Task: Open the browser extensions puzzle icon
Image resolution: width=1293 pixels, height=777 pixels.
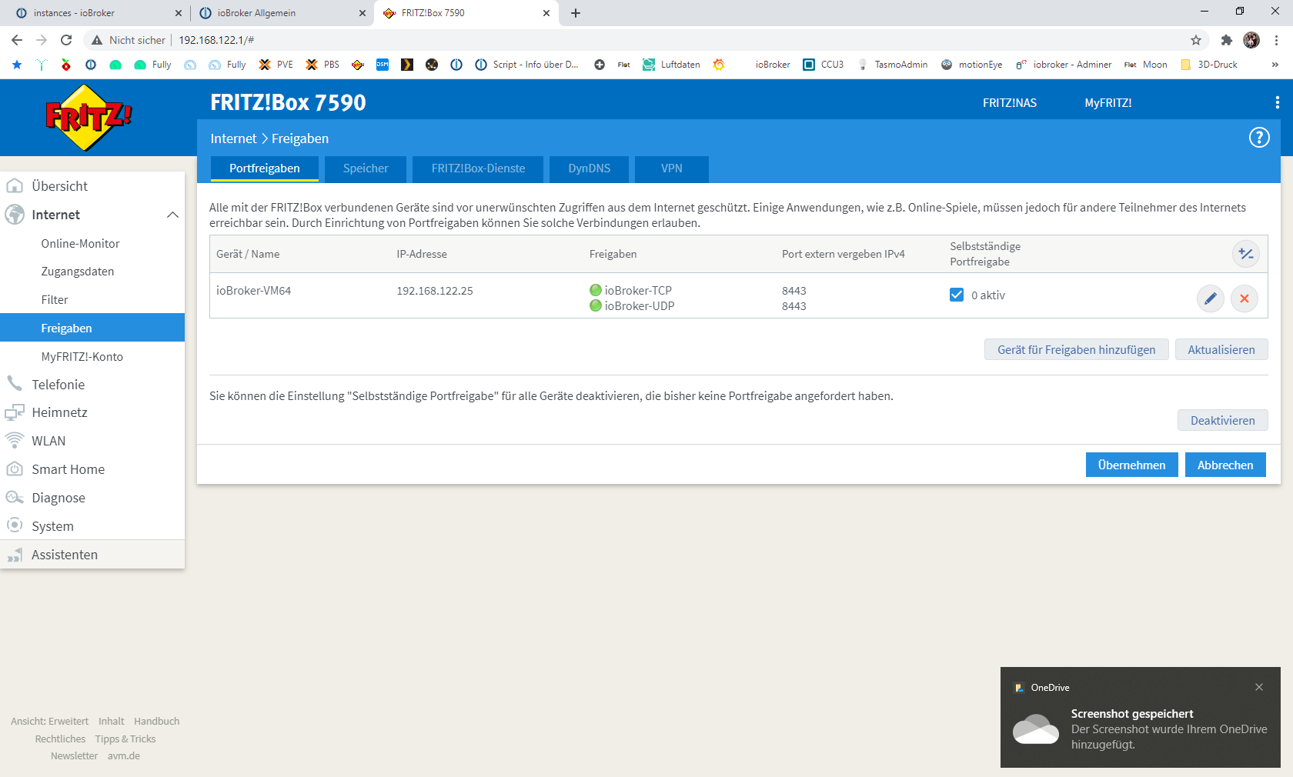Action: click(1227, 40)
